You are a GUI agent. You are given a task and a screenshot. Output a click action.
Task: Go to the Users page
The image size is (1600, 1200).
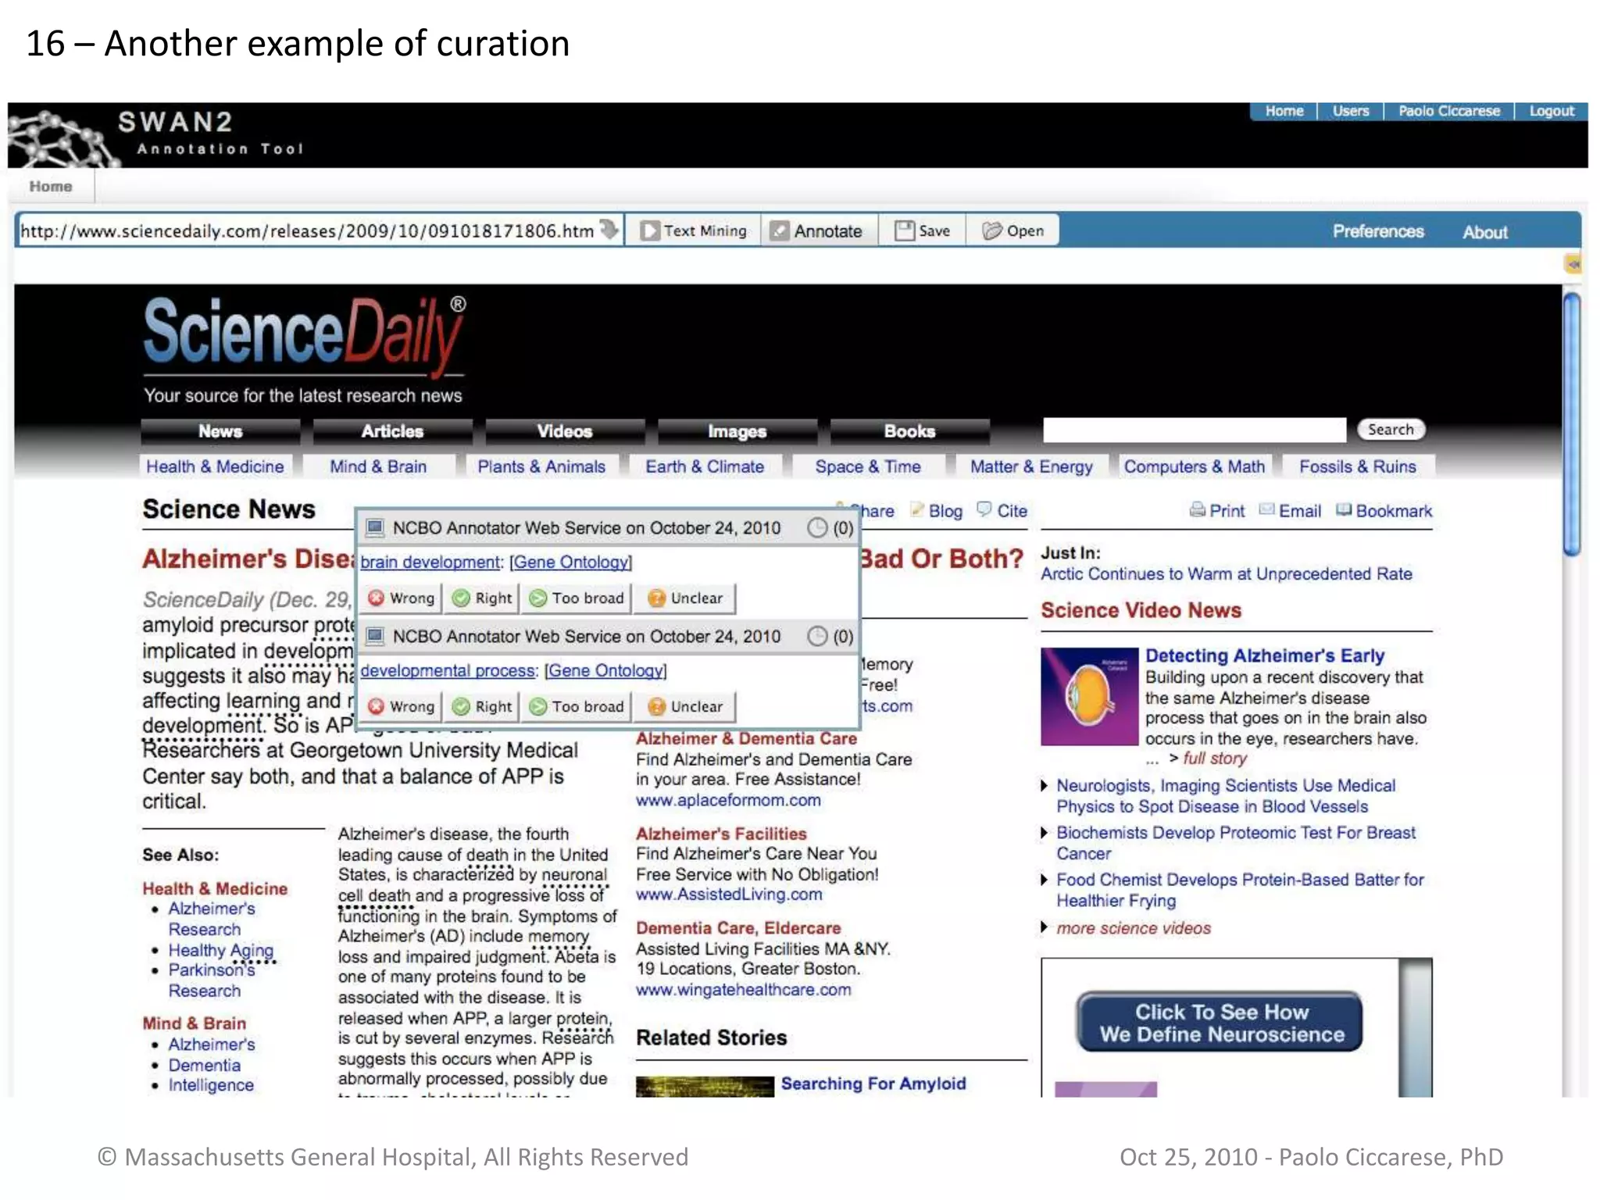tap(1350, 111)
